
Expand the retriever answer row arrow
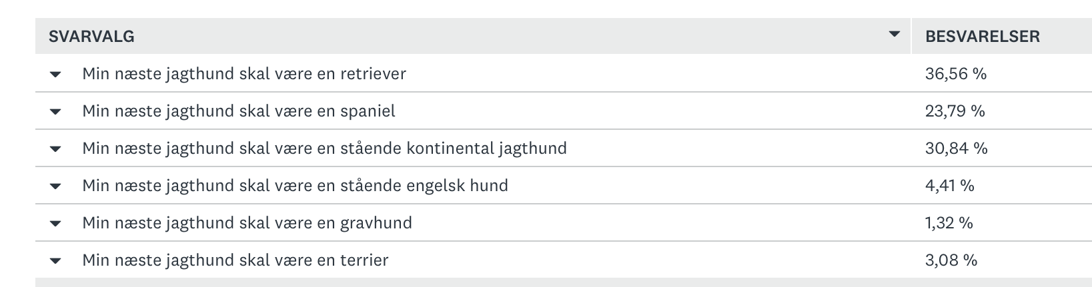point(55,74)
